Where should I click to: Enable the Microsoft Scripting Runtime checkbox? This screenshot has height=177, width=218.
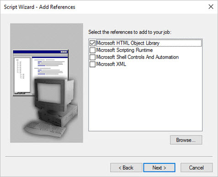click(92, 50)
